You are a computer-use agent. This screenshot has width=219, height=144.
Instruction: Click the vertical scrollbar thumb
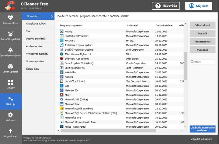pyautogui.click(x=185, y=66)
